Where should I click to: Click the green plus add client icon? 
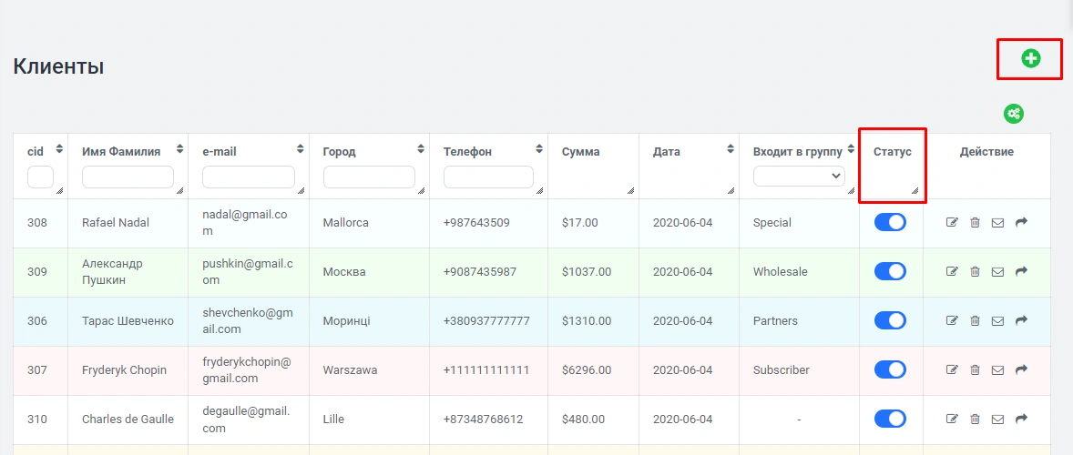tap(1030, 59)
